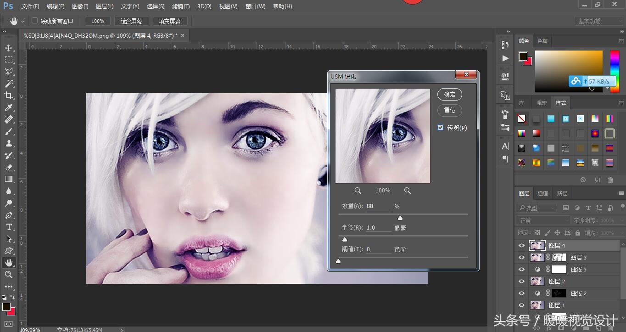Switch to the 通道 tab
Image resolution: width=626 pixels, height=332 pixels.
pos(543,193)
